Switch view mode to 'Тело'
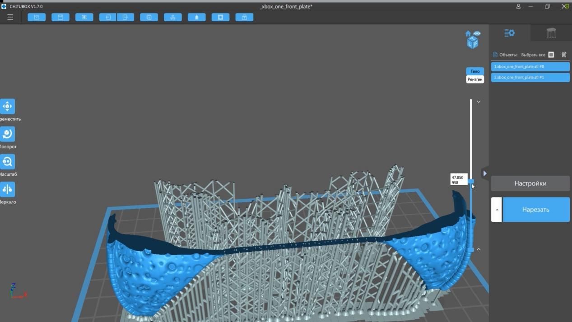The height and width of the screenshot is (322, 572). (x=475, y=71)
